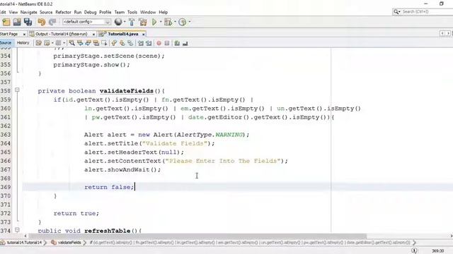The image size is (453, 254).
Task: Open the Refactor menu
Action: point(63,12)
